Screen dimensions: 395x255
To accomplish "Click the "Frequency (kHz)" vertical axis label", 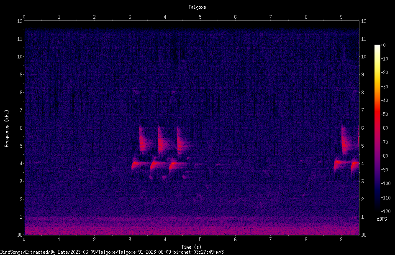I will (7, 128).
